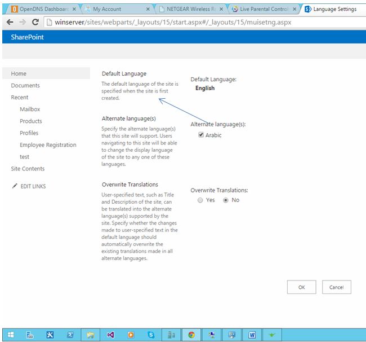The image size is (366, 342).
Task: Click the Default Language section heading
Action: coord(124,73)
